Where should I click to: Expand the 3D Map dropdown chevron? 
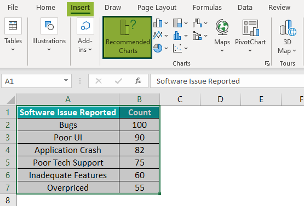point(294,51)
